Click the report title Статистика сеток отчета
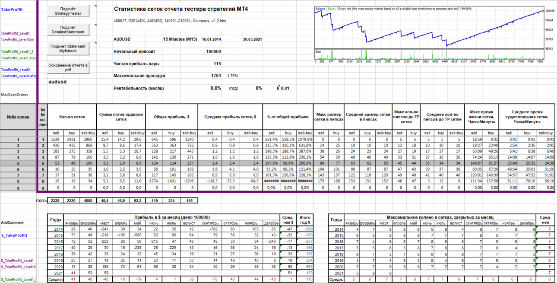Screen dimensions: 557x283 [x=181, y=9]
